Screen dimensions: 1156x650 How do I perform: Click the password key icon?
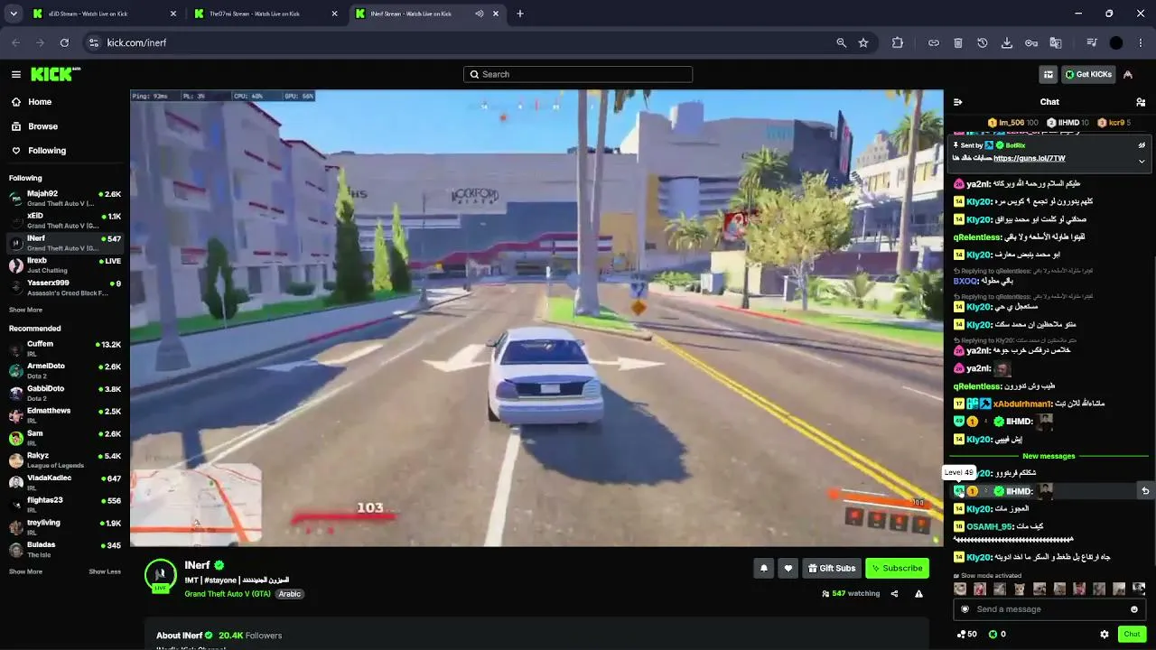tap(1031, 42)
